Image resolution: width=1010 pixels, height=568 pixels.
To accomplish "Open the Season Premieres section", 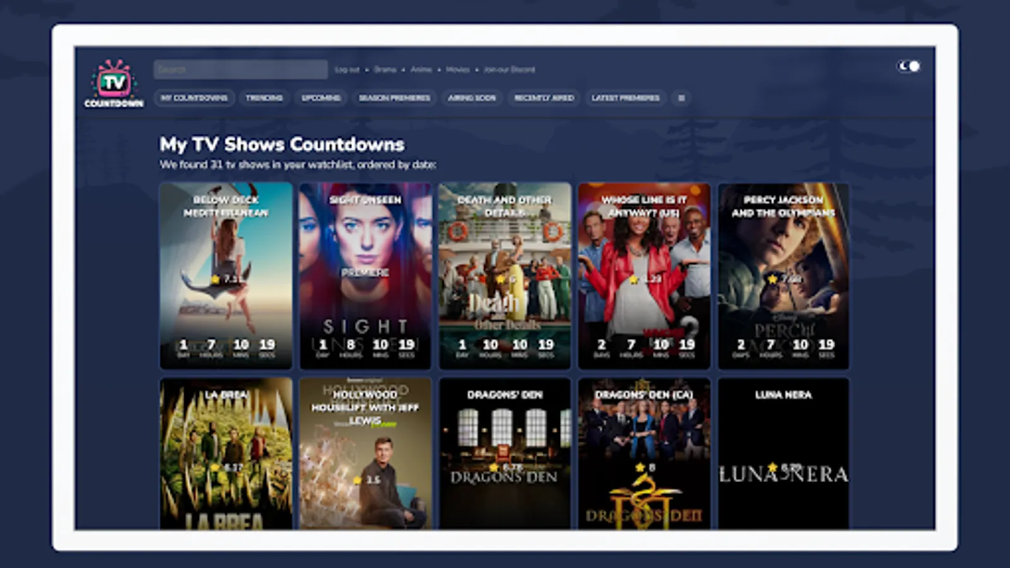I will 395,98.
